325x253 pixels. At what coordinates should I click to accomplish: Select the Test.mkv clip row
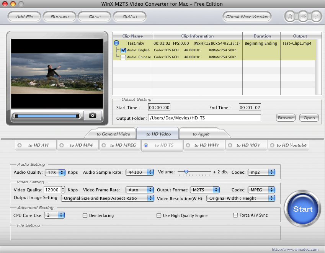pos(214,43)
